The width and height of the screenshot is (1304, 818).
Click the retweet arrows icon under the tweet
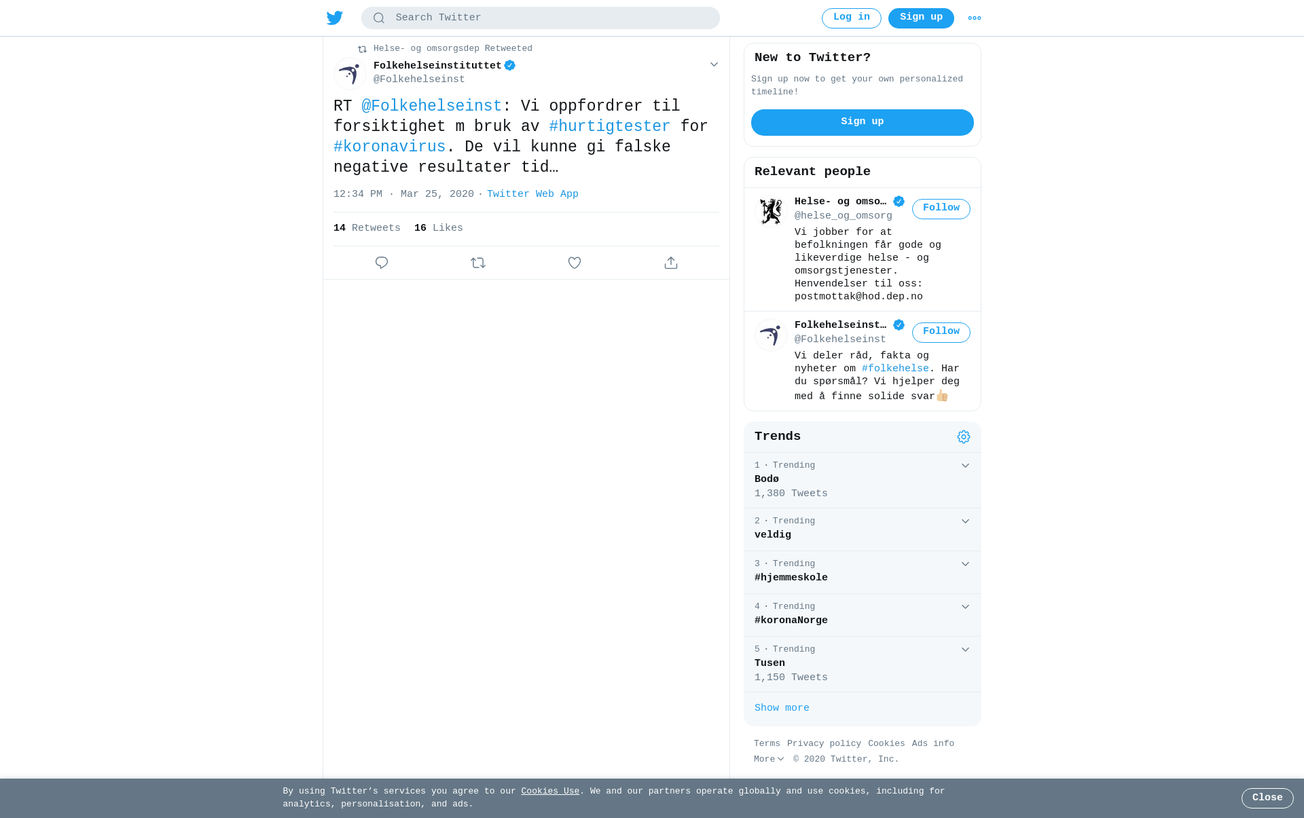pos(478,263)
